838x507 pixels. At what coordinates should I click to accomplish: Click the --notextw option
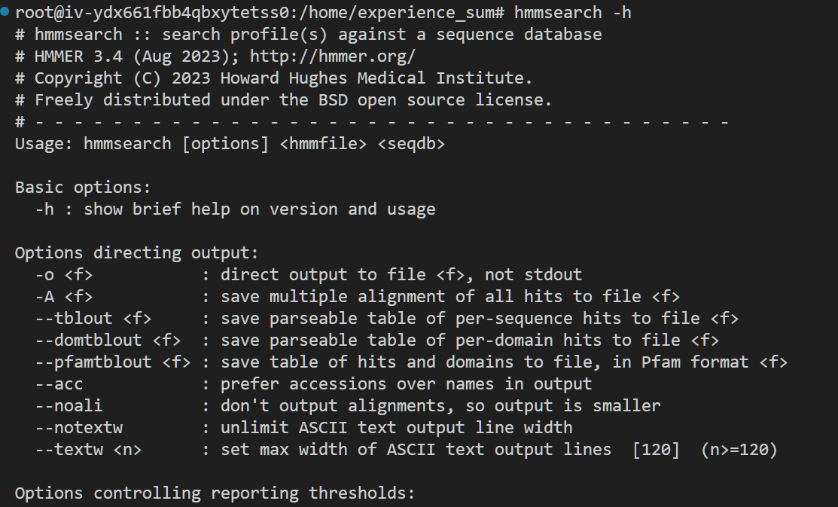pyautogui.click(x=79, y=428)
